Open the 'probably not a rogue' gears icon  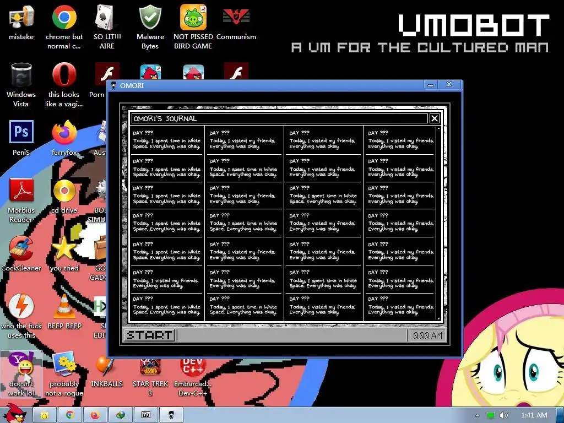tap(64, 364)
